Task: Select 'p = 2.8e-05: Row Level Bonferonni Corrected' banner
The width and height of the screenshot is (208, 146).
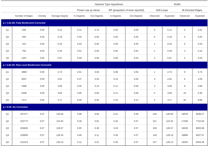Action: [104, 65]
